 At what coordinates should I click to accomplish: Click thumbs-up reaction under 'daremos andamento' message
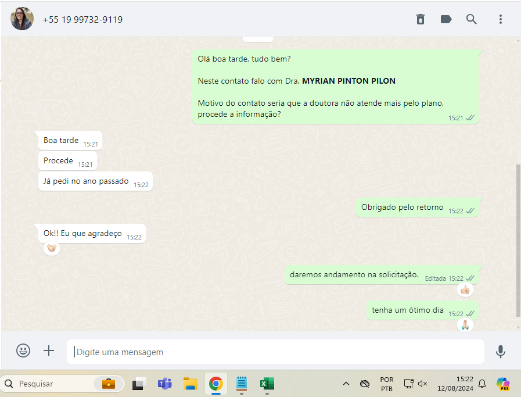[x=465, y=289]
